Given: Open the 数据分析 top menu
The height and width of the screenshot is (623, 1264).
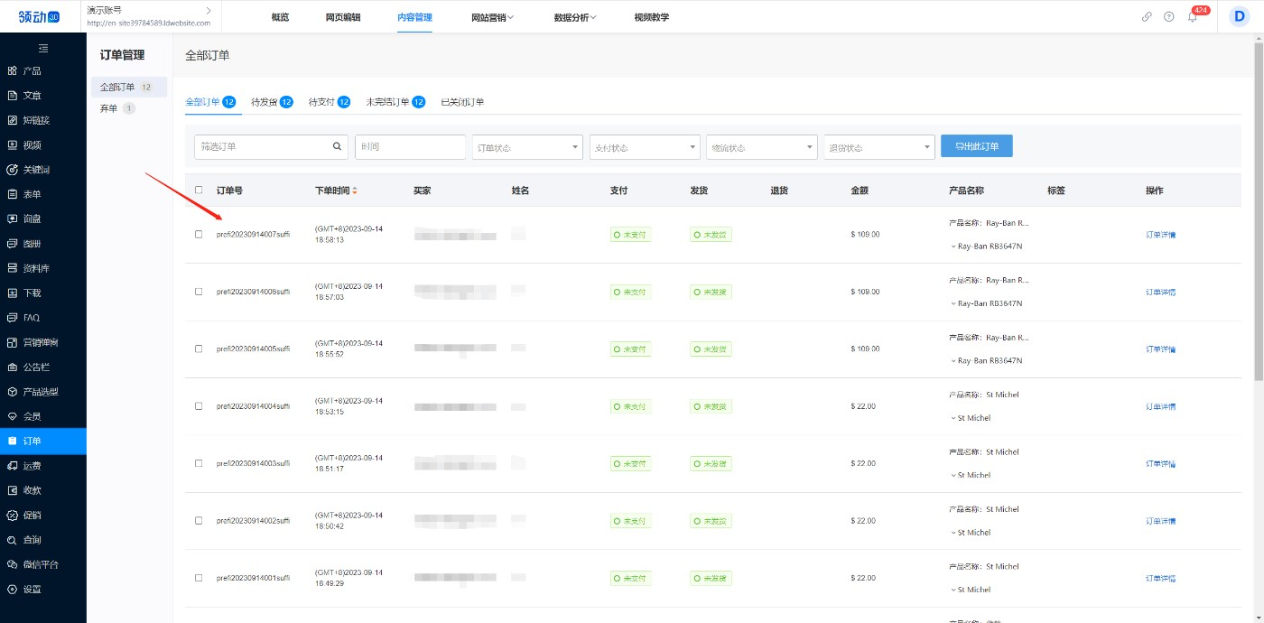Looking at the screenshot, I should click(575, 17).
